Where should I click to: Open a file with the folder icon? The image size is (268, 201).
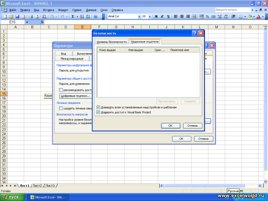11,16
